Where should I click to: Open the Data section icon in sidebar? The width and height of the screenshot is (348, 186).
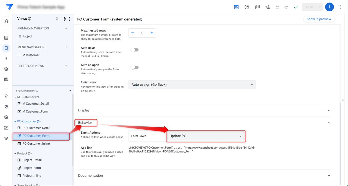[6, 38]
